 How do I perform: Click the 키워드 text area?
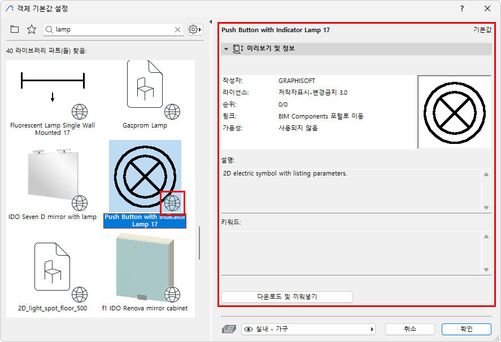pos(352,253)
